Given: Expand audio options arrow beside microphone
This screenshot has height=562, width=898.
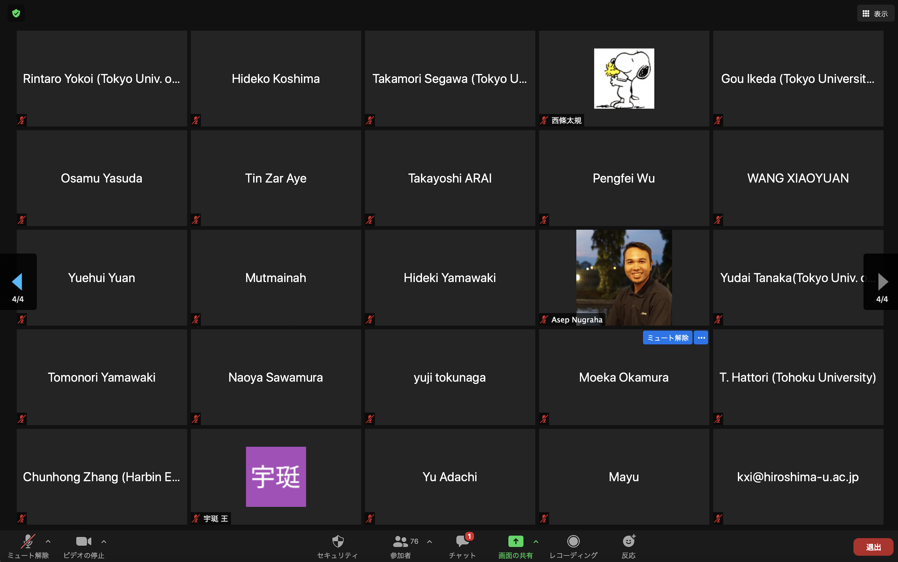Looking at the screenshot, I should pyautogui.click(x=48, y=541).
